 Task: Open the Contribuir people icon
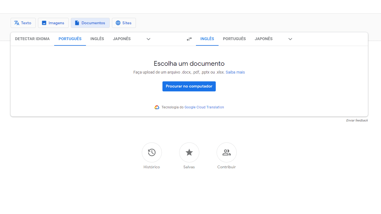(227, 152)
